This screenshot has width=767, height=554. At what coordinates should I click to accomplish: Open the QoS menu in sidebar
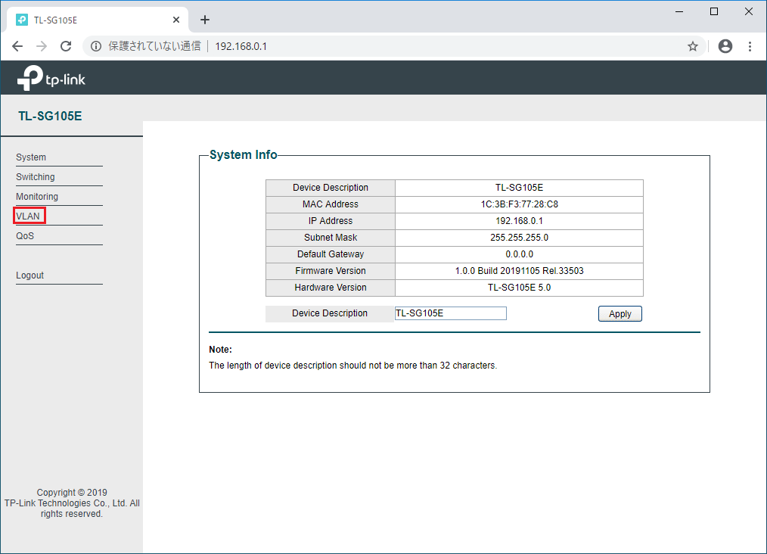pos(25,235)
